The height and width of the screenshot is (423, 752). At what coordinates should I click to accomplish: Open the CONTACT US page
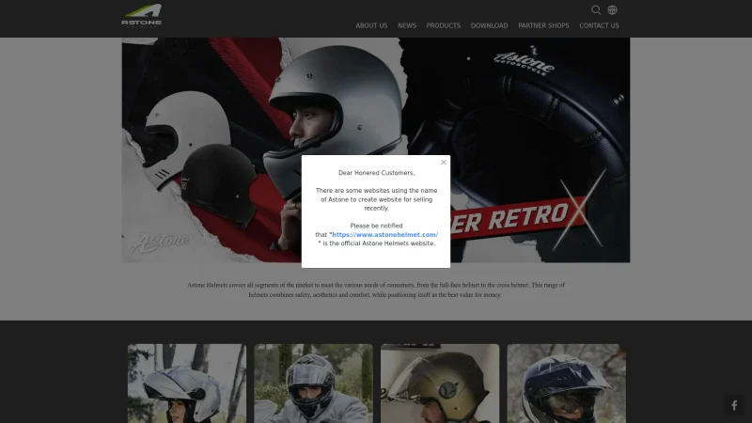click(599, 26)
